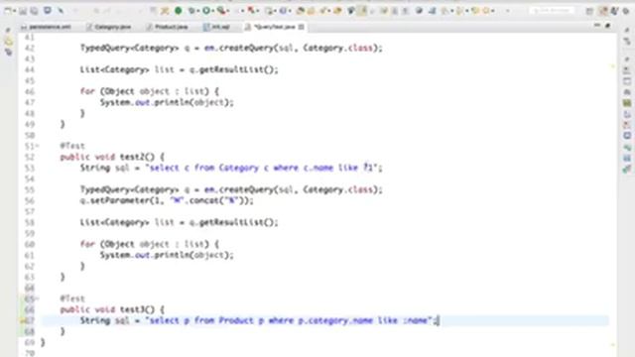Switch to the init.sql editor tab
This screenshot has height=357, width=635.
coord(216,27)
